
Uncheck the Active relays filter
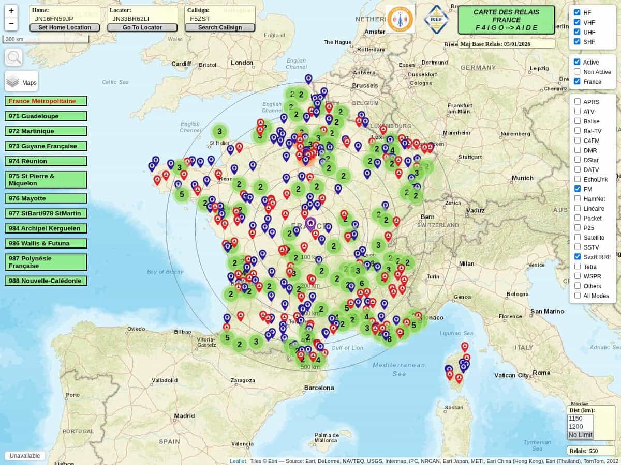[577, 61]
